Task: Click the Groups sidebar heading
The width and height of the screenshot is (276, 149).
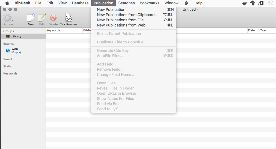Action: (8, 31)
